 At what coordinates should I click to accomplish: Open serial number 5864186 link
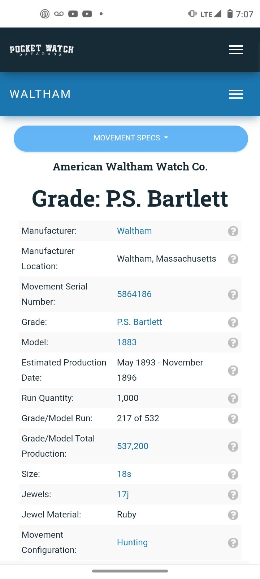pyautogui.click(x=134, y=294)
